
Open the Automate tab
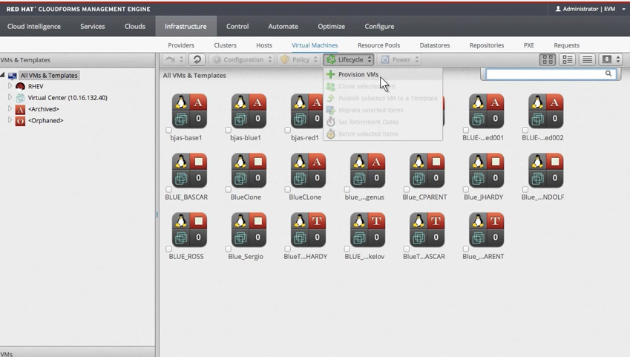coord(283,26)
